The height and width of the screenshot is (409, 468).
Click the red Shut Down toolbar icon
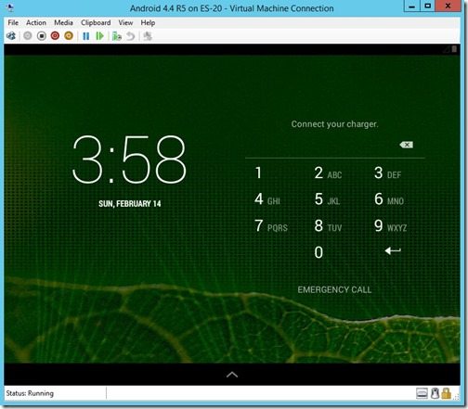(55, 36)
